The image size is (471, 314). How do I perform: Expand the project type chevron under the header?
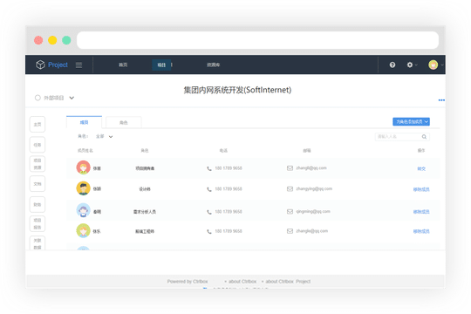[x=72, y=98]
